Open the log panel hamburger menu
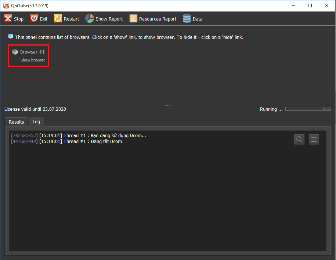The image size is (336, 260). pos(314,139)
